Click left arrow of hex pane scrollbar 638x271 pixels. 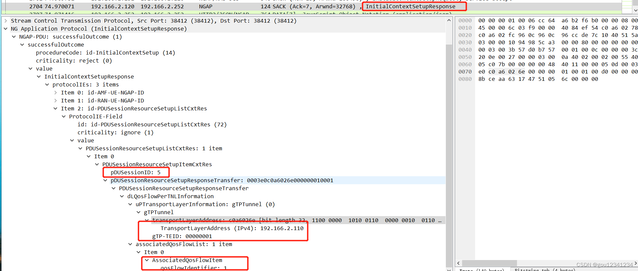pos(458,263)
